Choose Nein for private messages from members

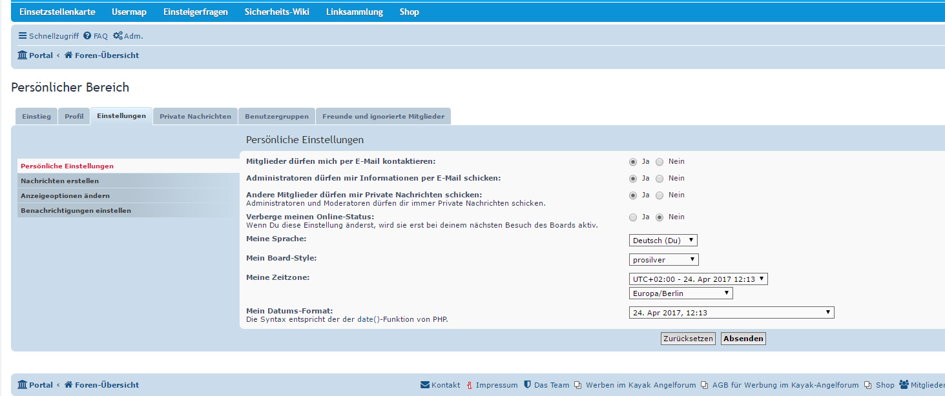(659, 195)
